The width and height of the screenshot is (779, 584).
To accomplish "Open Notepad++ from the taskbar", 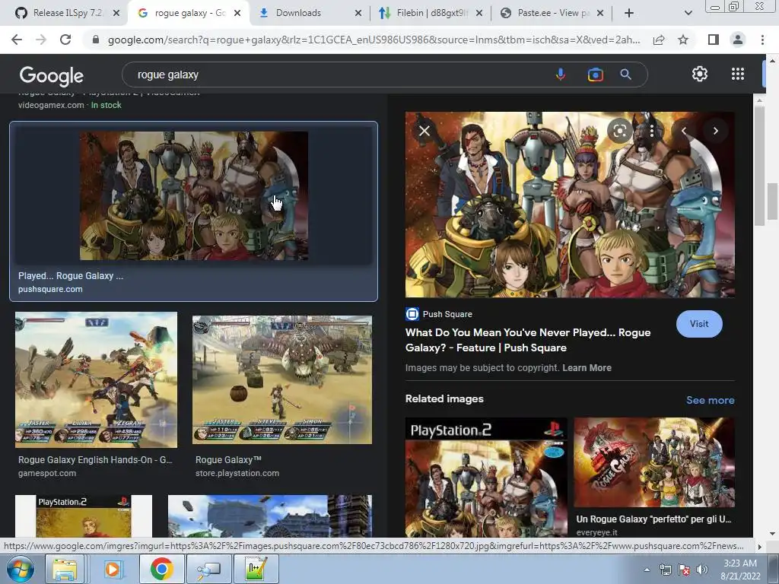I will pyautogui.click(x=256, y=569).
